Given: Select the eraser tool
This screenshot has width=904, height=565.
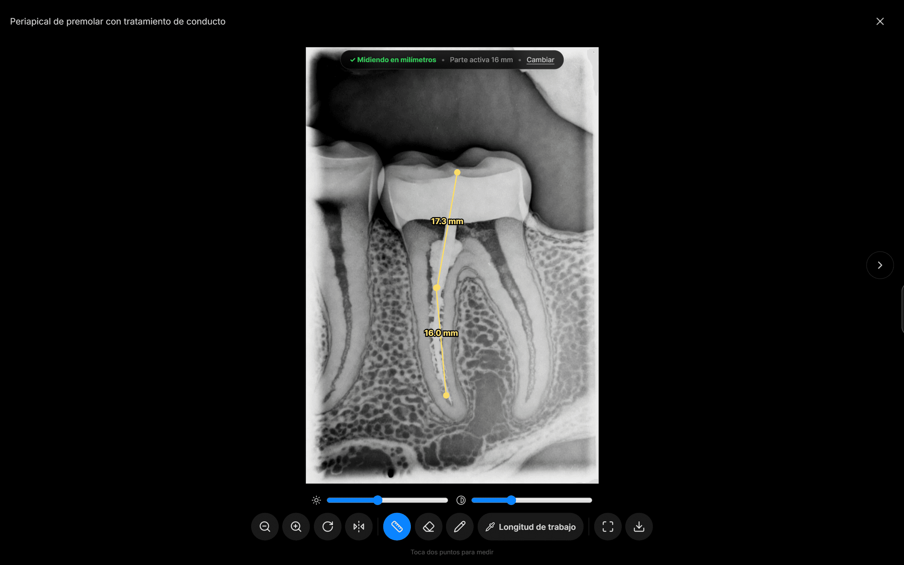Looking at the screenshot, I should (428, 526).
